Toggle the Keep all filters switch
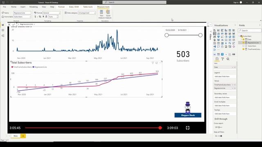262x147 pixels. (x=220, y=136)
